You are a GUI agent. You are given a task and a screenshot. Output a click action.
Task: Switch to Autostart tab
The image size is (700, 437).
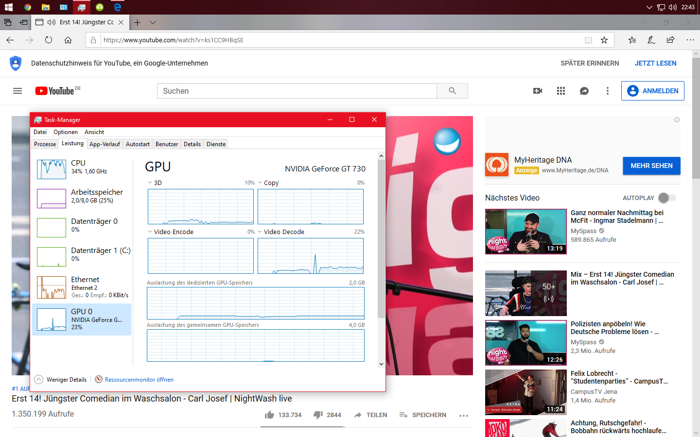[x=138, y=144]
